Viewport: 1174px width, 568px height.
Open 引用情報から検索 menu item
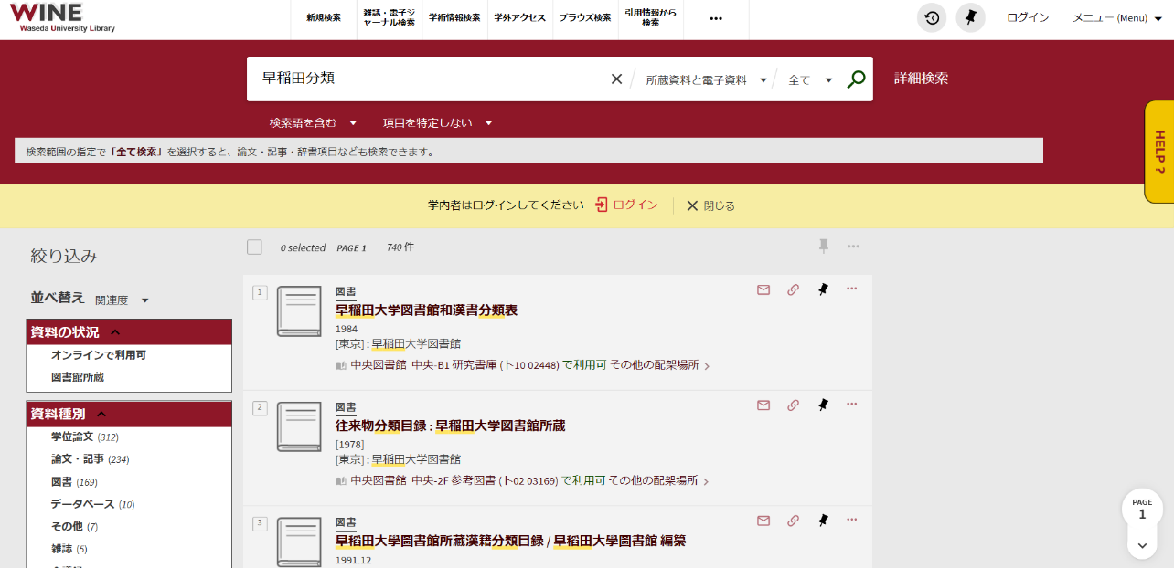tap(650, 18)
